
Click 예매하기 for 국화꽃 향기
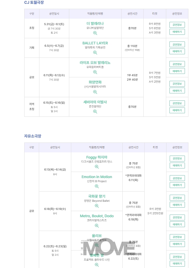coord(177,205)
